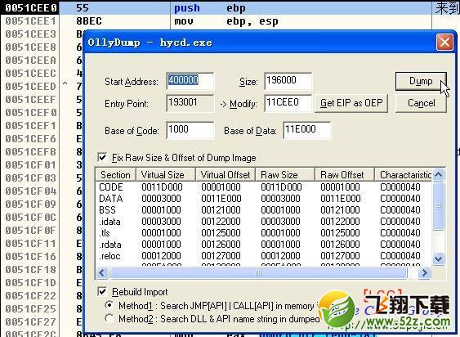Click the horizontal scrollbar thumb in section list
This screenshot has width=460, height=337.
(258, 273)
